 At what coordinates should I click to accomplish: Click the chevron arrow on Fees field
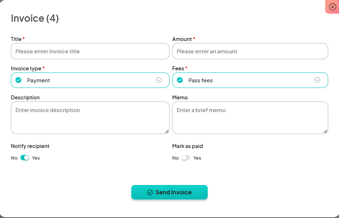(317, 80)
